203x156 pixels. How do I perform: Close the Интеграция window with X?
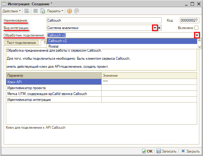(199, 4)
